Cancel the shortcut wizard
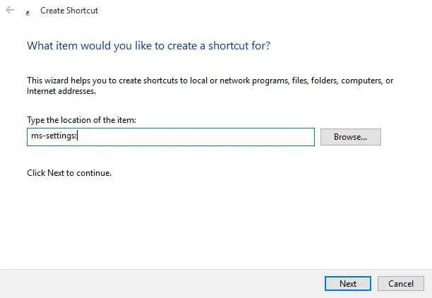 [x=401, y=283]
